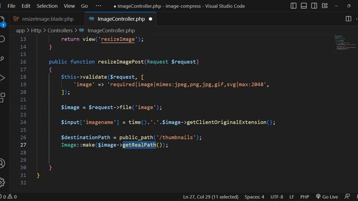Viewport: 358px width, 201px height.
Task: Show more menu items via ellipsis
Action: tap(98, 6)
